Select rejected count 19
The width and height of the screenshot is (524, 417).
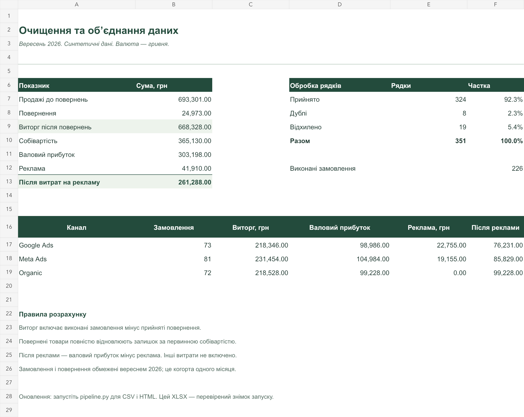coord(463,127)
